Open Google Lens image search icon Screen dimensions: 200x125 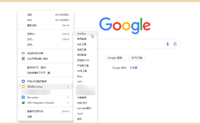175,44
